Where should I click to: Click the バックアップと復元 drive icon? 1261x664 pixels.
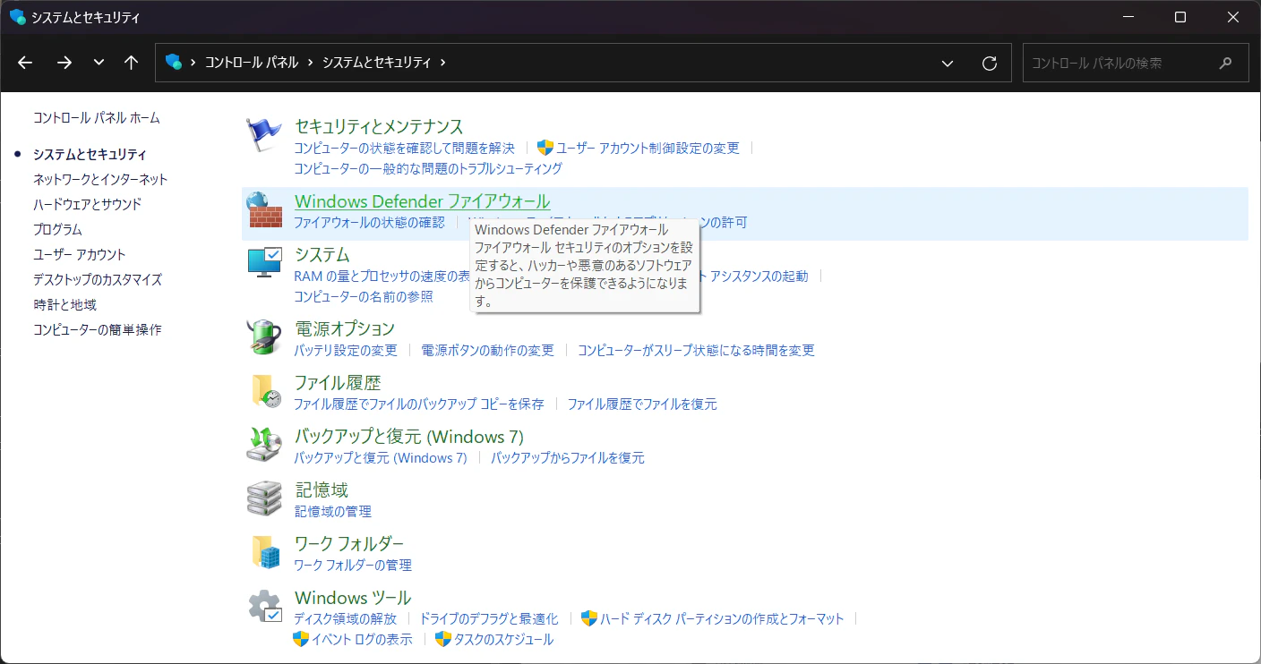pyautogui.click(x=264, y=445)
